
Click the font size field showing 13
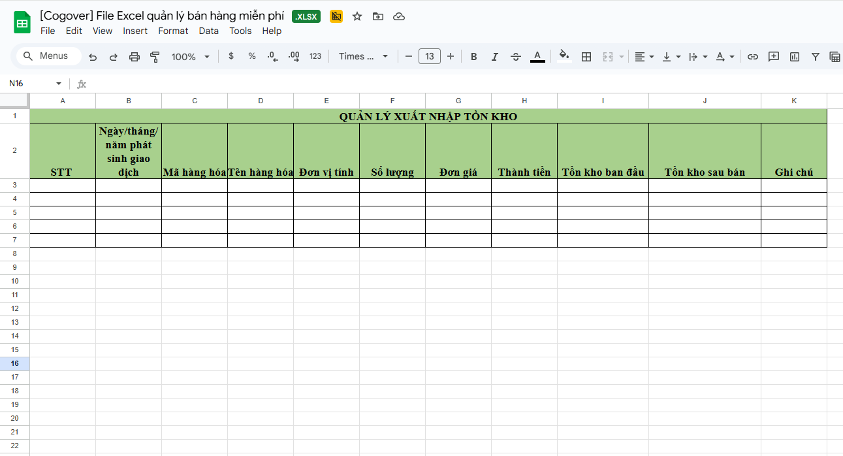(x=430, y=56)
